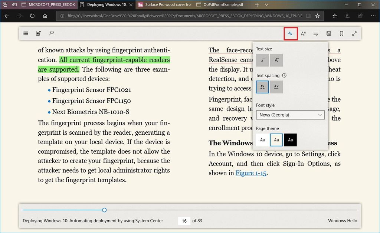This screenshot has height=233, width=380.
Task: Open the browser settings menu
Action: pyautogui.click(x=373, y=16)
